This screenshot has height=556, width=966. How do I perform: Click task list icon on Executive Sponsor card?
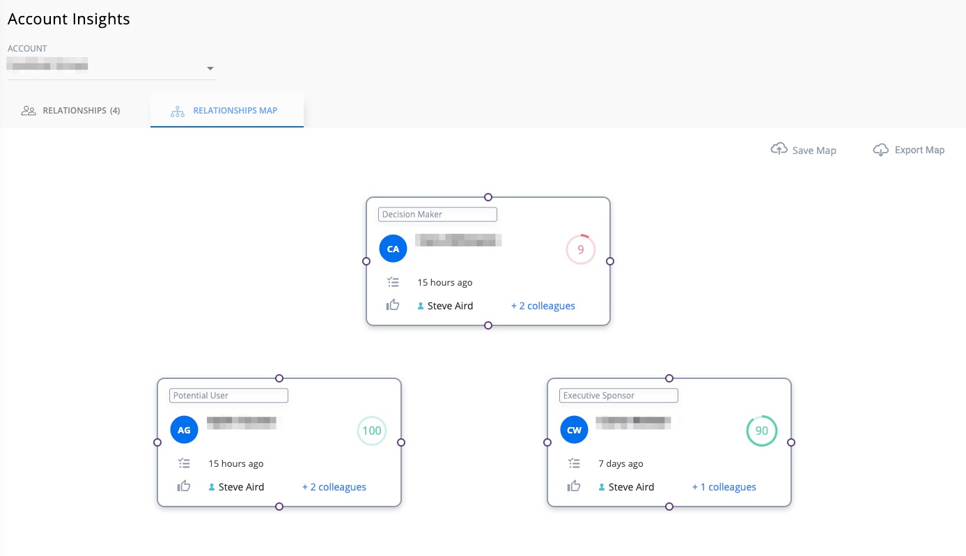574,463
